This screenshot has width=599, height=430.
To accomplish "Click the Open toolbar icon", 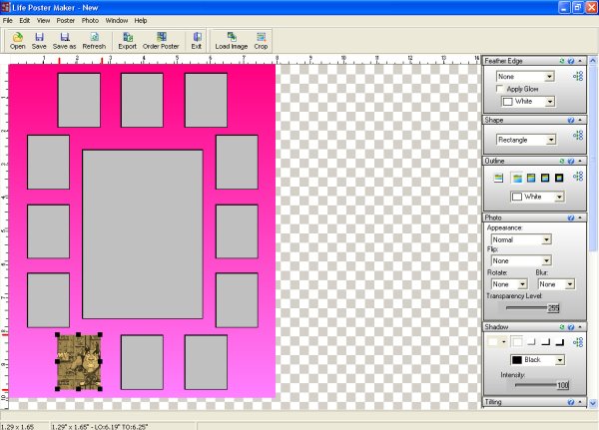I will [x=18, y=40].
